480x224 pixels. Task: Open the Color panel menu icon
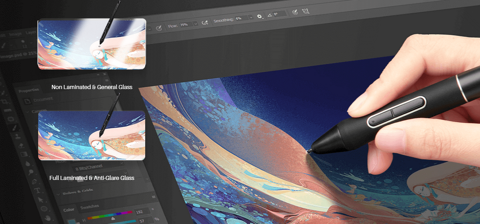click(x=153, y=197)
